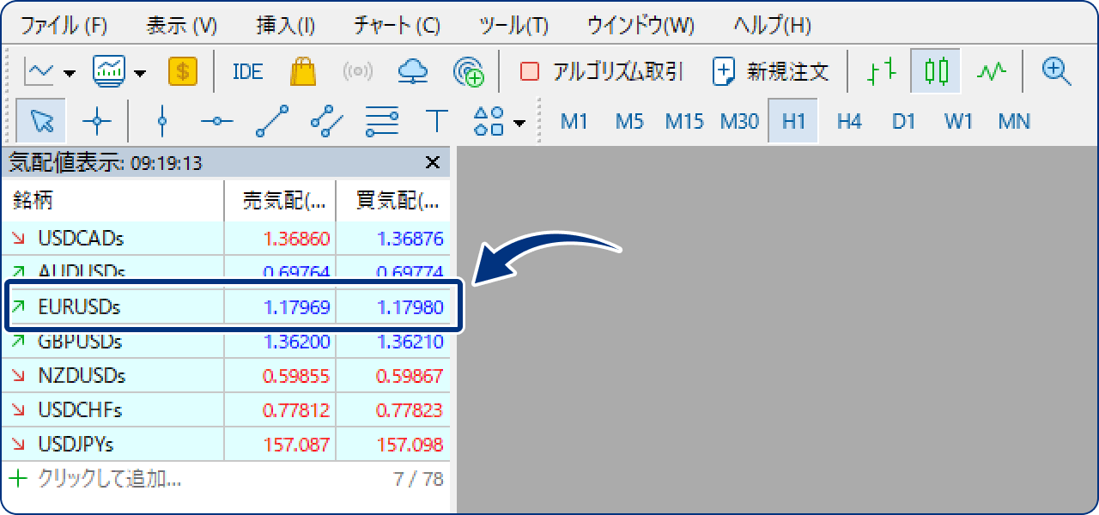Expand the shapes and arrows dropdown
The image size is (1099, 515).
(x=519, y=123)
